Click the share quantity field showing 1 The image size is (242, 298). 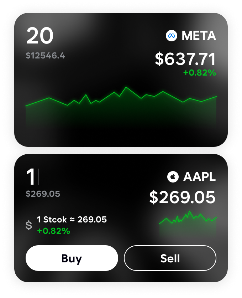pyautogui.click(x=31, y=176)
